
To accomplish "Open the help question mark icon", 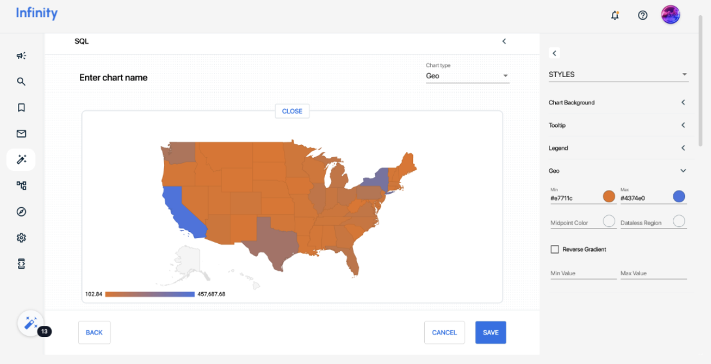I will click(642, 15).
